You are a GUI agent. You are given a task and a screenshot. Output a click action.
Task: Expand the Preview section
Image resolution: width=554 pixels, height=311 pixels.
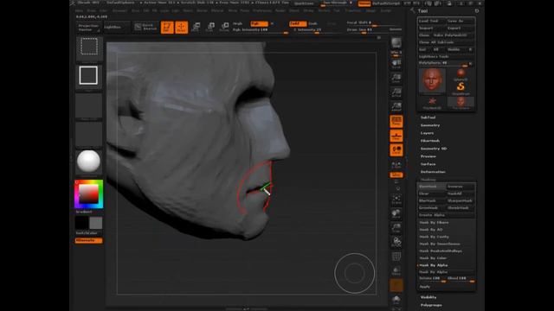tap(428, 156)
